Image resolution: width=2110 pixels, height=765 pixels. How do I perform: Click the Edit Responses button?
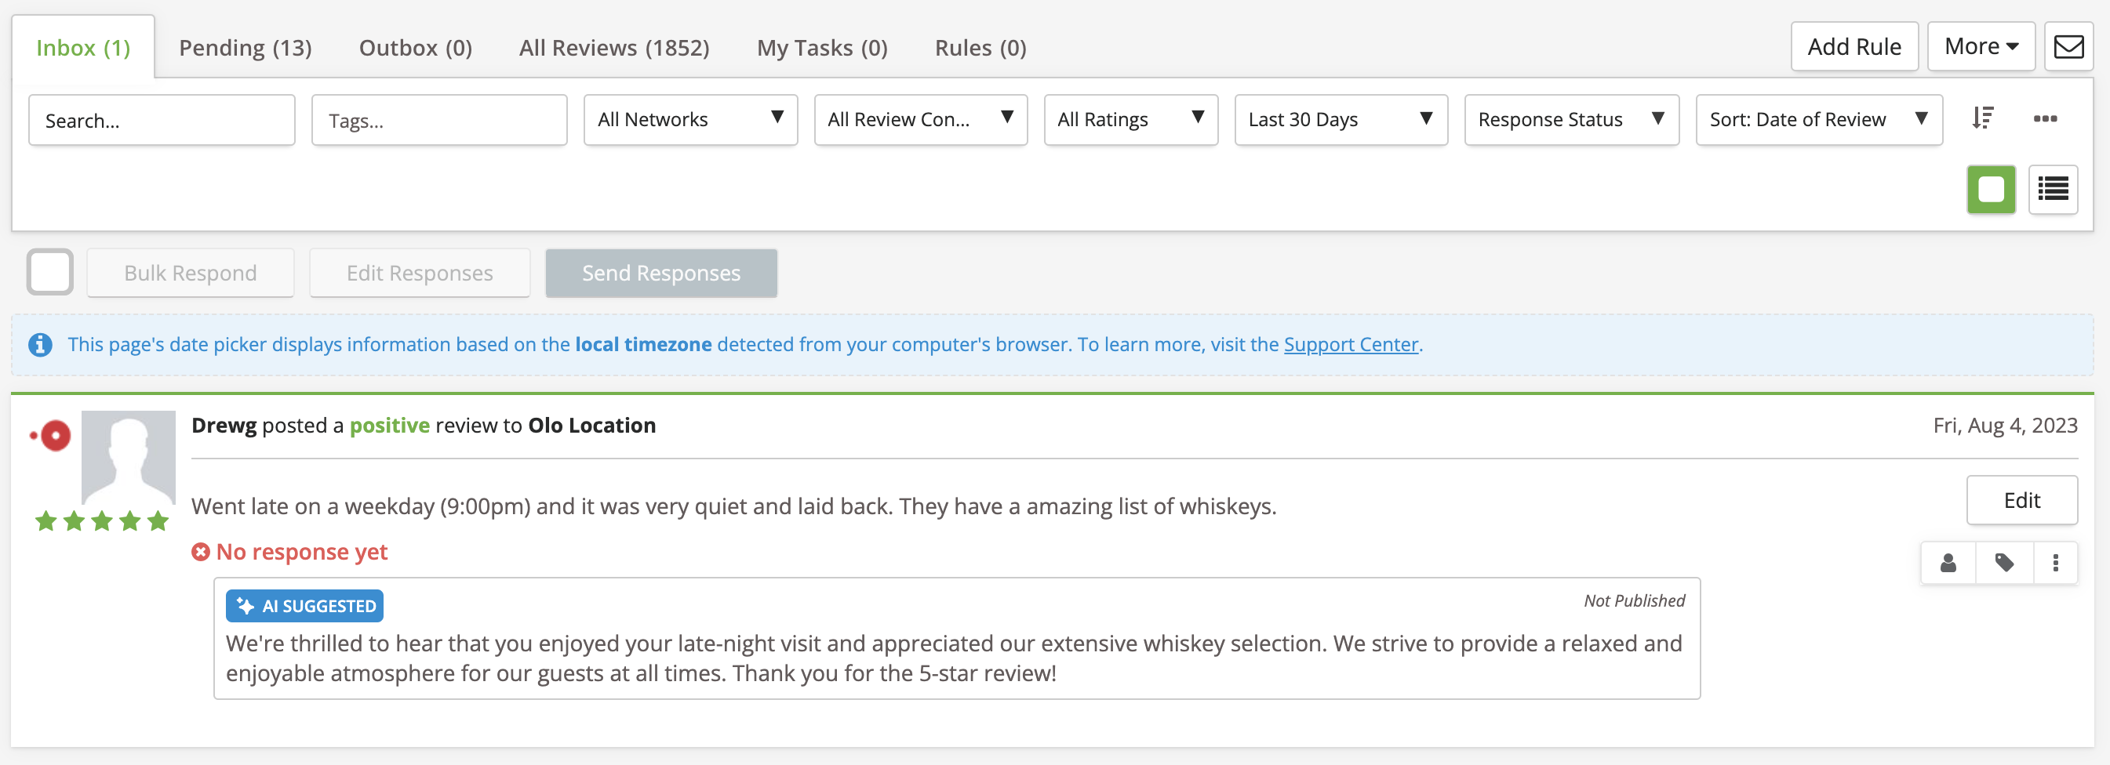point(420,273)
